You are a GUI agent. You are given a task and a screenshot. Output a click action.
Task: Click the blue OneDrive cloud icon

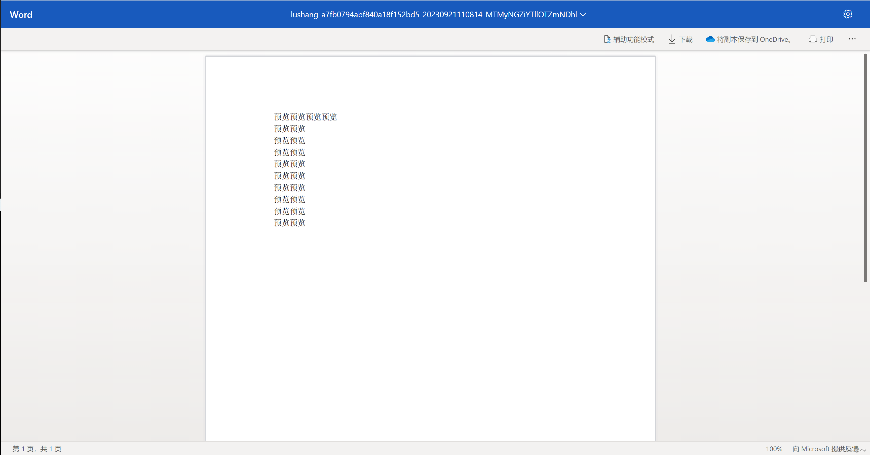pyautogui.click(x=710, y=39)
